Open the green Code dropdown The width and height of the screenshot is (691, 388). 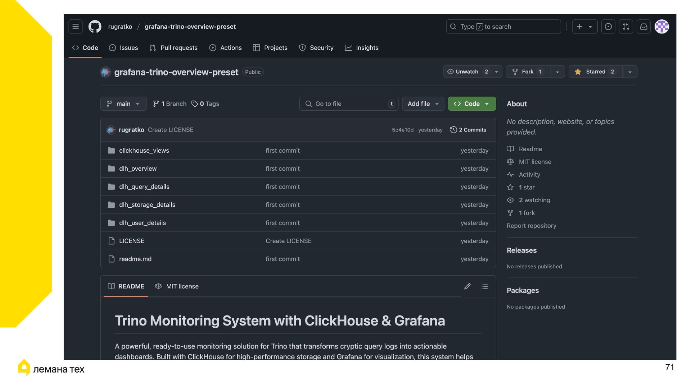[x=471, y=104]
